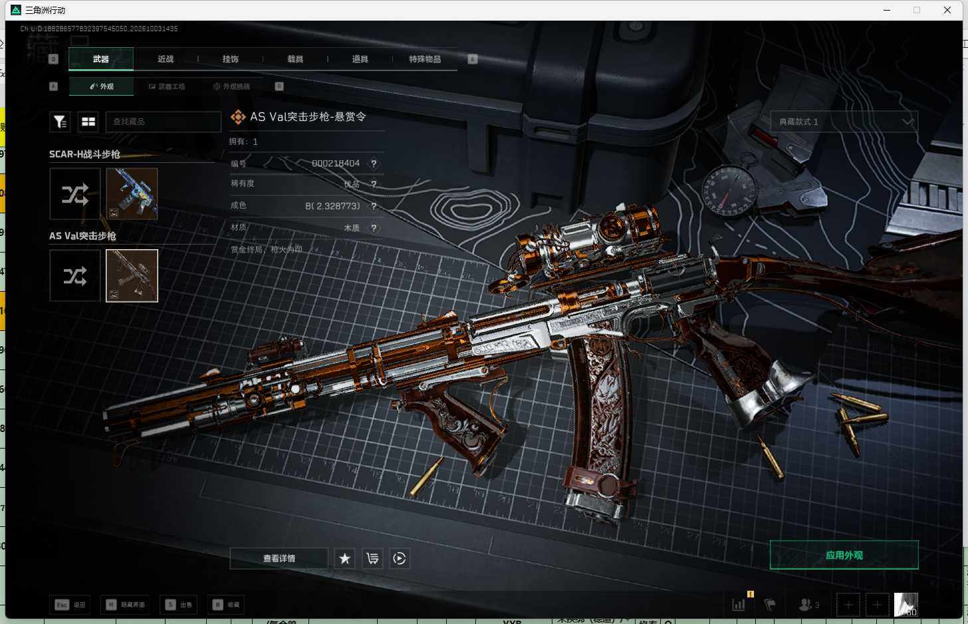
Task: Click the empty plus slot next to avatar
Action: click(877, 605)
